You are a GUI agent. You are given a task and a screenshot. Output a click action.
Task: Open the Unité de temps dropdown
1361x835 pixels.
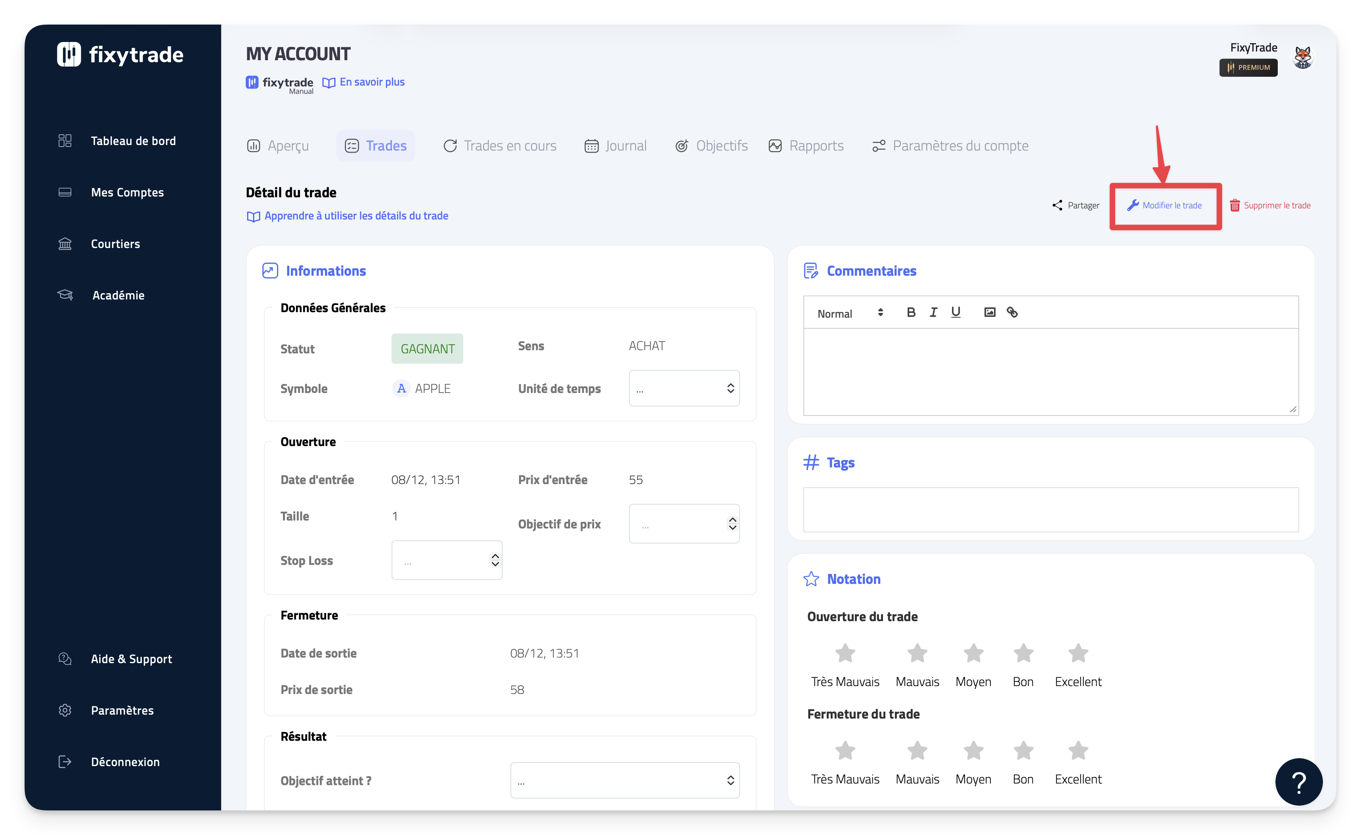click(x=684, y=388)
